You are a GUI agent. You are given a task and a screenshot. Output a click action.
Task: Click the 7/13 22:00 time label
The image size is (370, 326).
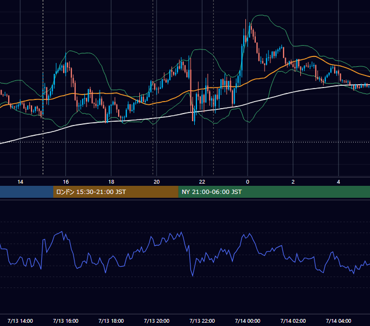pyautogui.click(x=202, y=321)
